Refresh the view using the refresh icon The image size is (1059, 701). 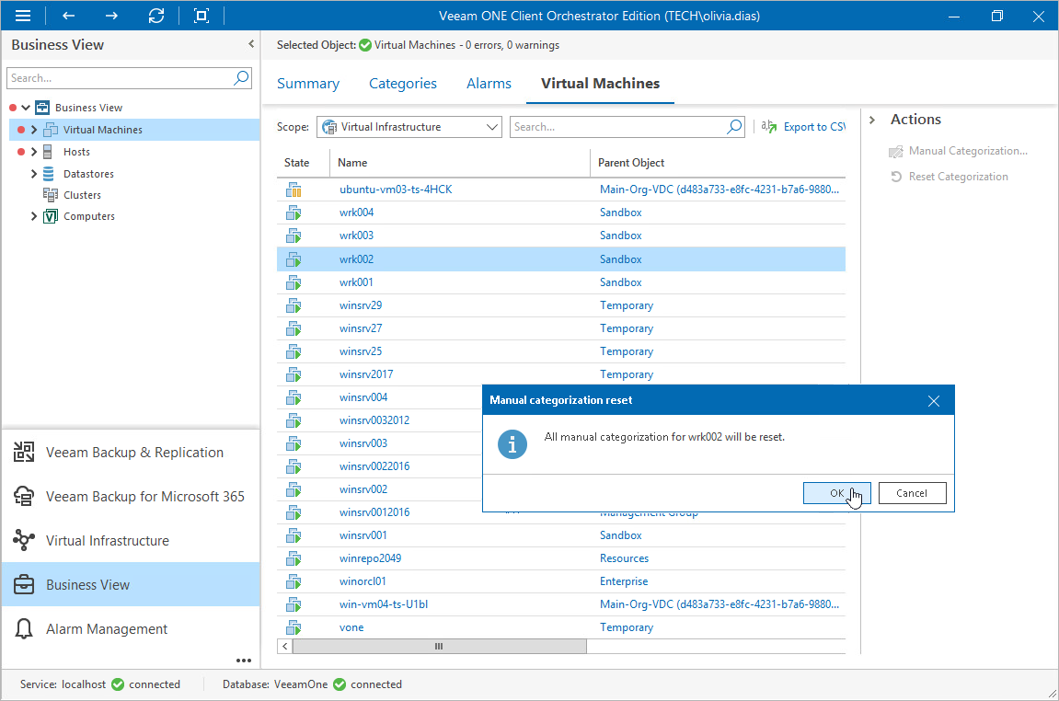click(156, 16)
